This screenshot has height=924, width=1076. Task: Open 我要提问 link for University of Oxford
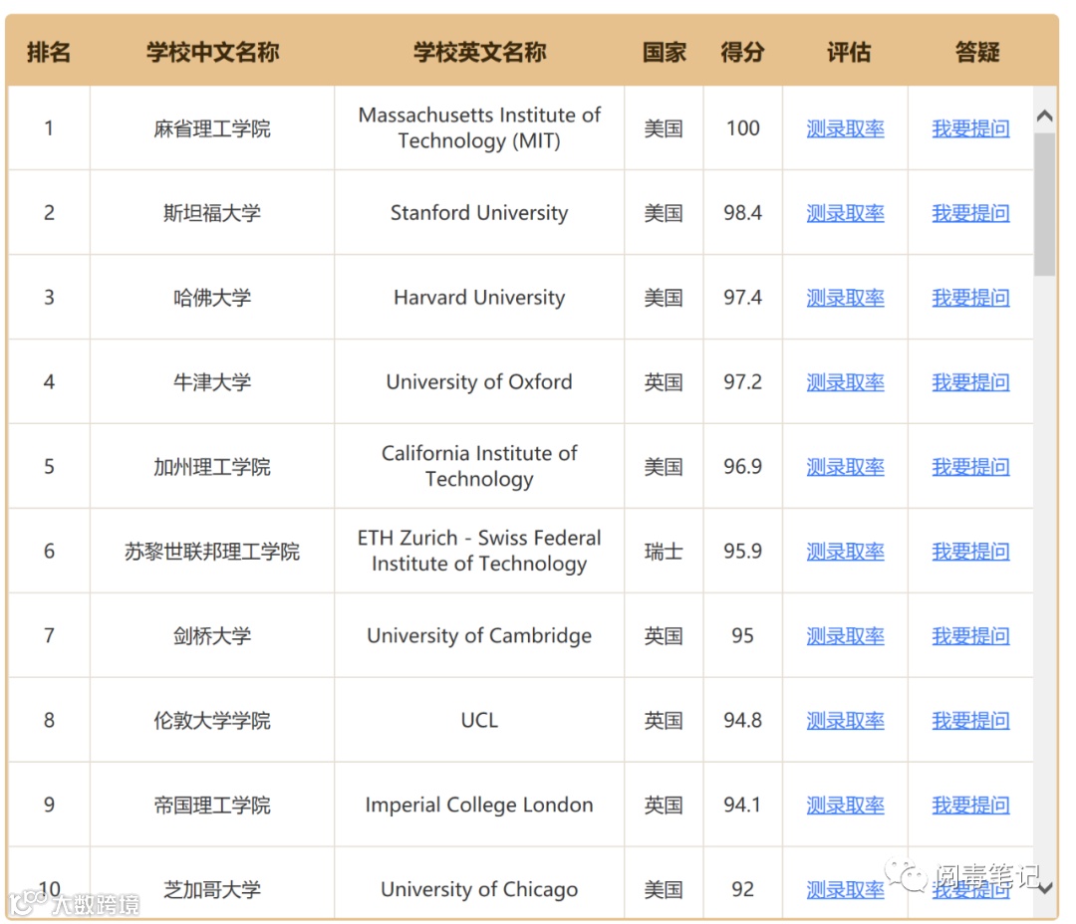(x=970, y=382)
